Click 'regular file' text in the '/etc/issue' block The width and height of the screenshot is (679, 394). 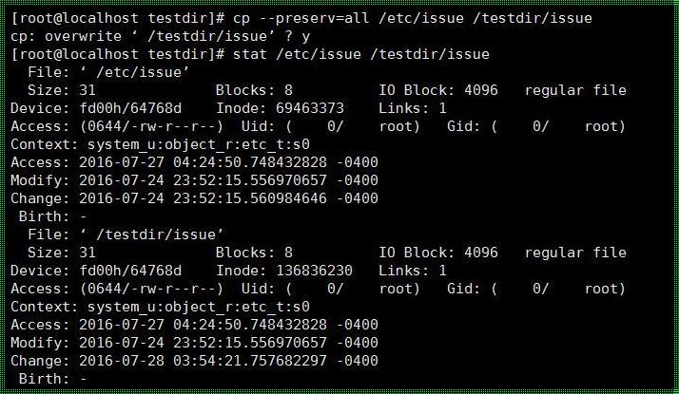(575, 90)
